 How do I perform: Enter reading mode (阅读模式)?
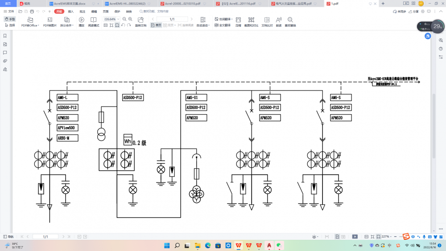[x=93, y=22]
